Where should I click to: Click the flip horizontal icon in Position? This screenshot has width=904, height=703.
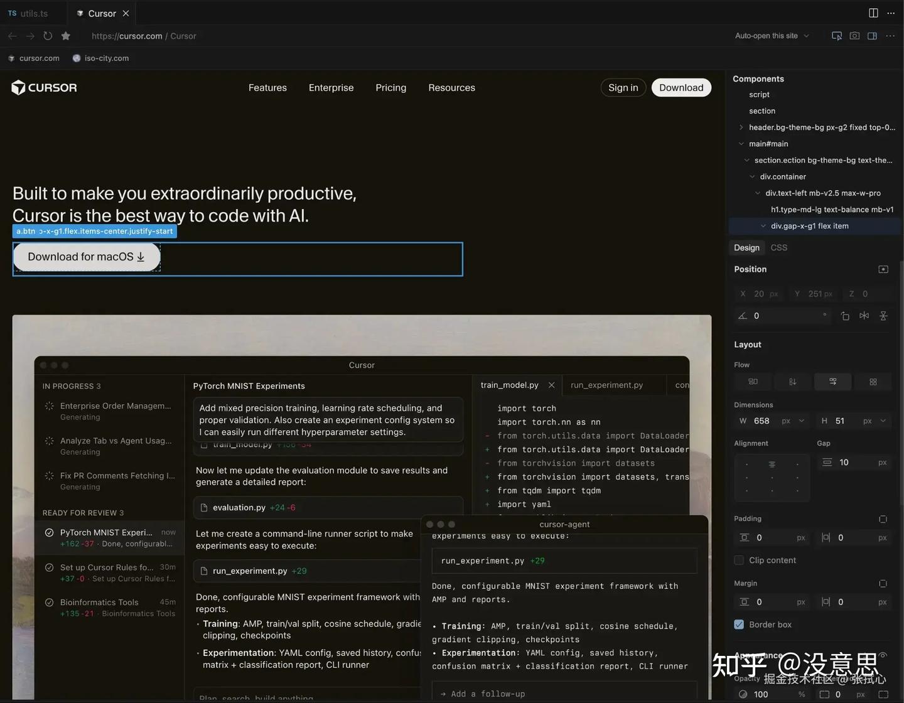(x=864, y=316)
